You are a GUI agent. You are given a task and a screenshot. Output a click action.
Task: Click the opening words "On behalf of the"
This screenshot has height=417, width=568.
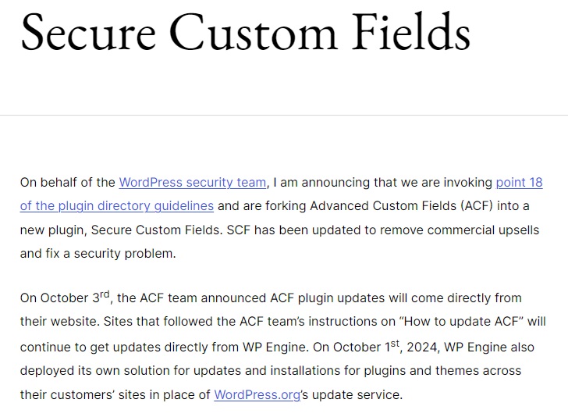point(68,183)
